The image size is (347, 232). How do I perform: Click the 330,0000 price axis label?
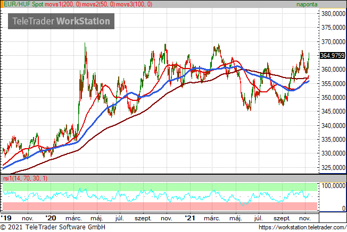click(333, 153)
